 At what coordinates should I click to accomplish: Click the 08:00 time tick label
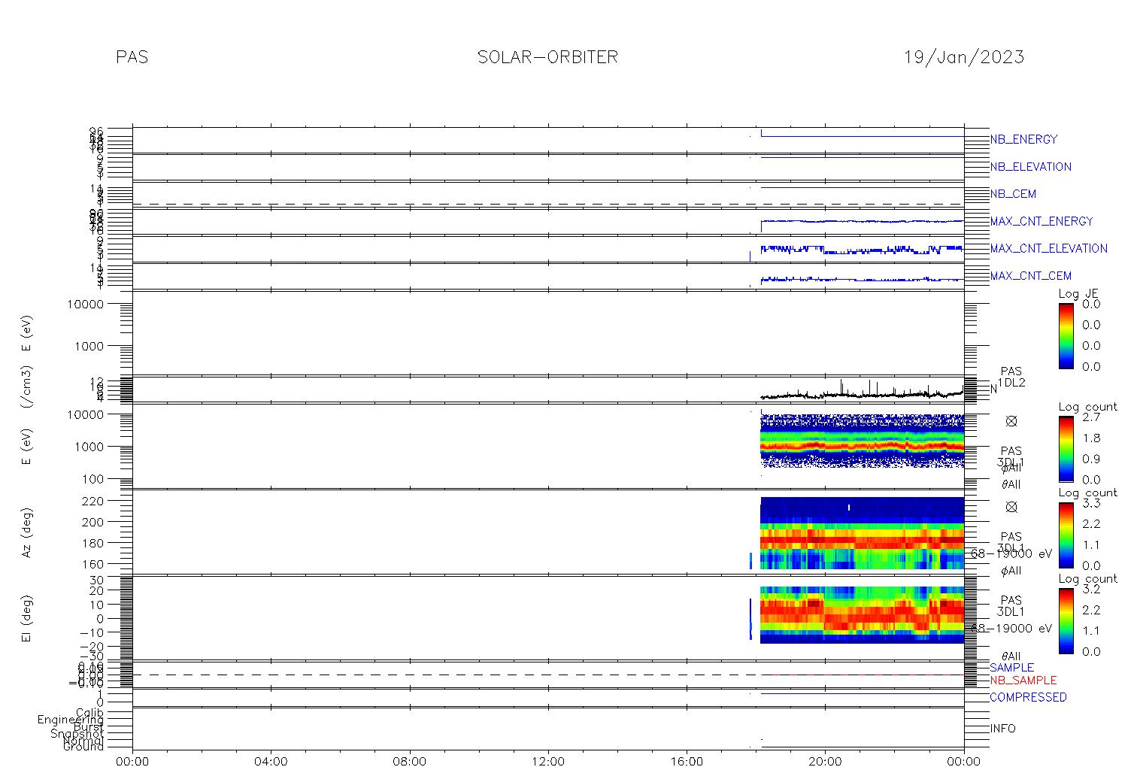click(x=409, y=761)
